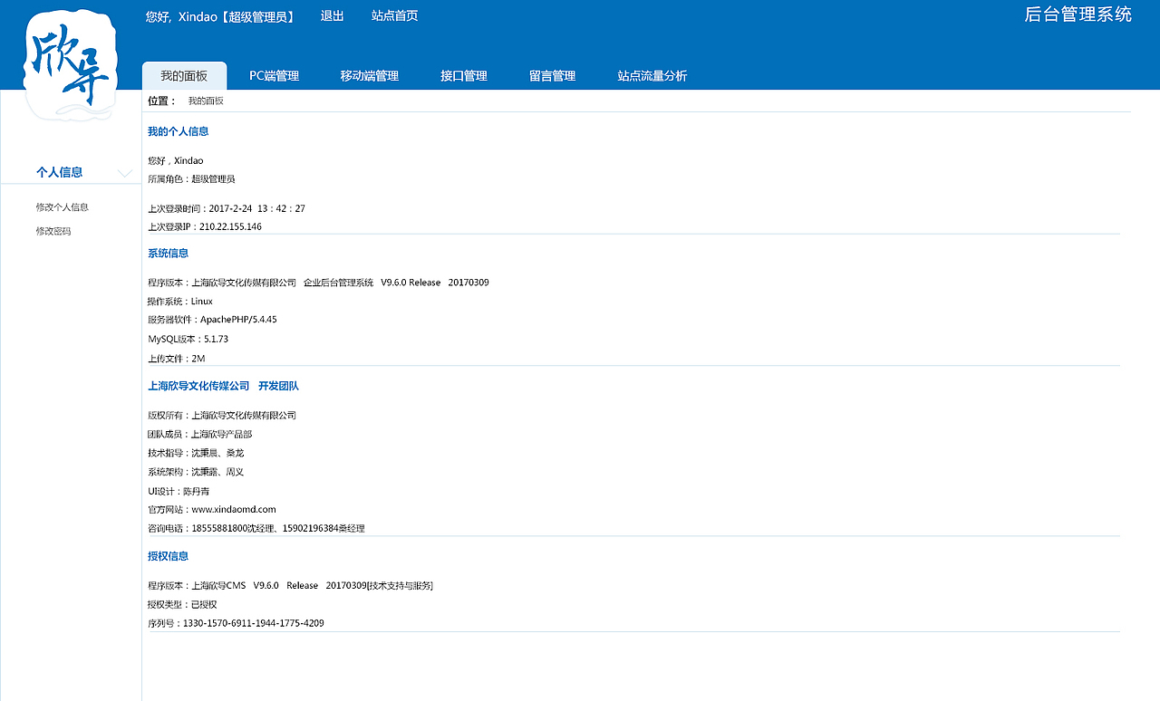Go to the 接口管理 tab
This screenshot has height=701, width=1160.
click(464, 76)
